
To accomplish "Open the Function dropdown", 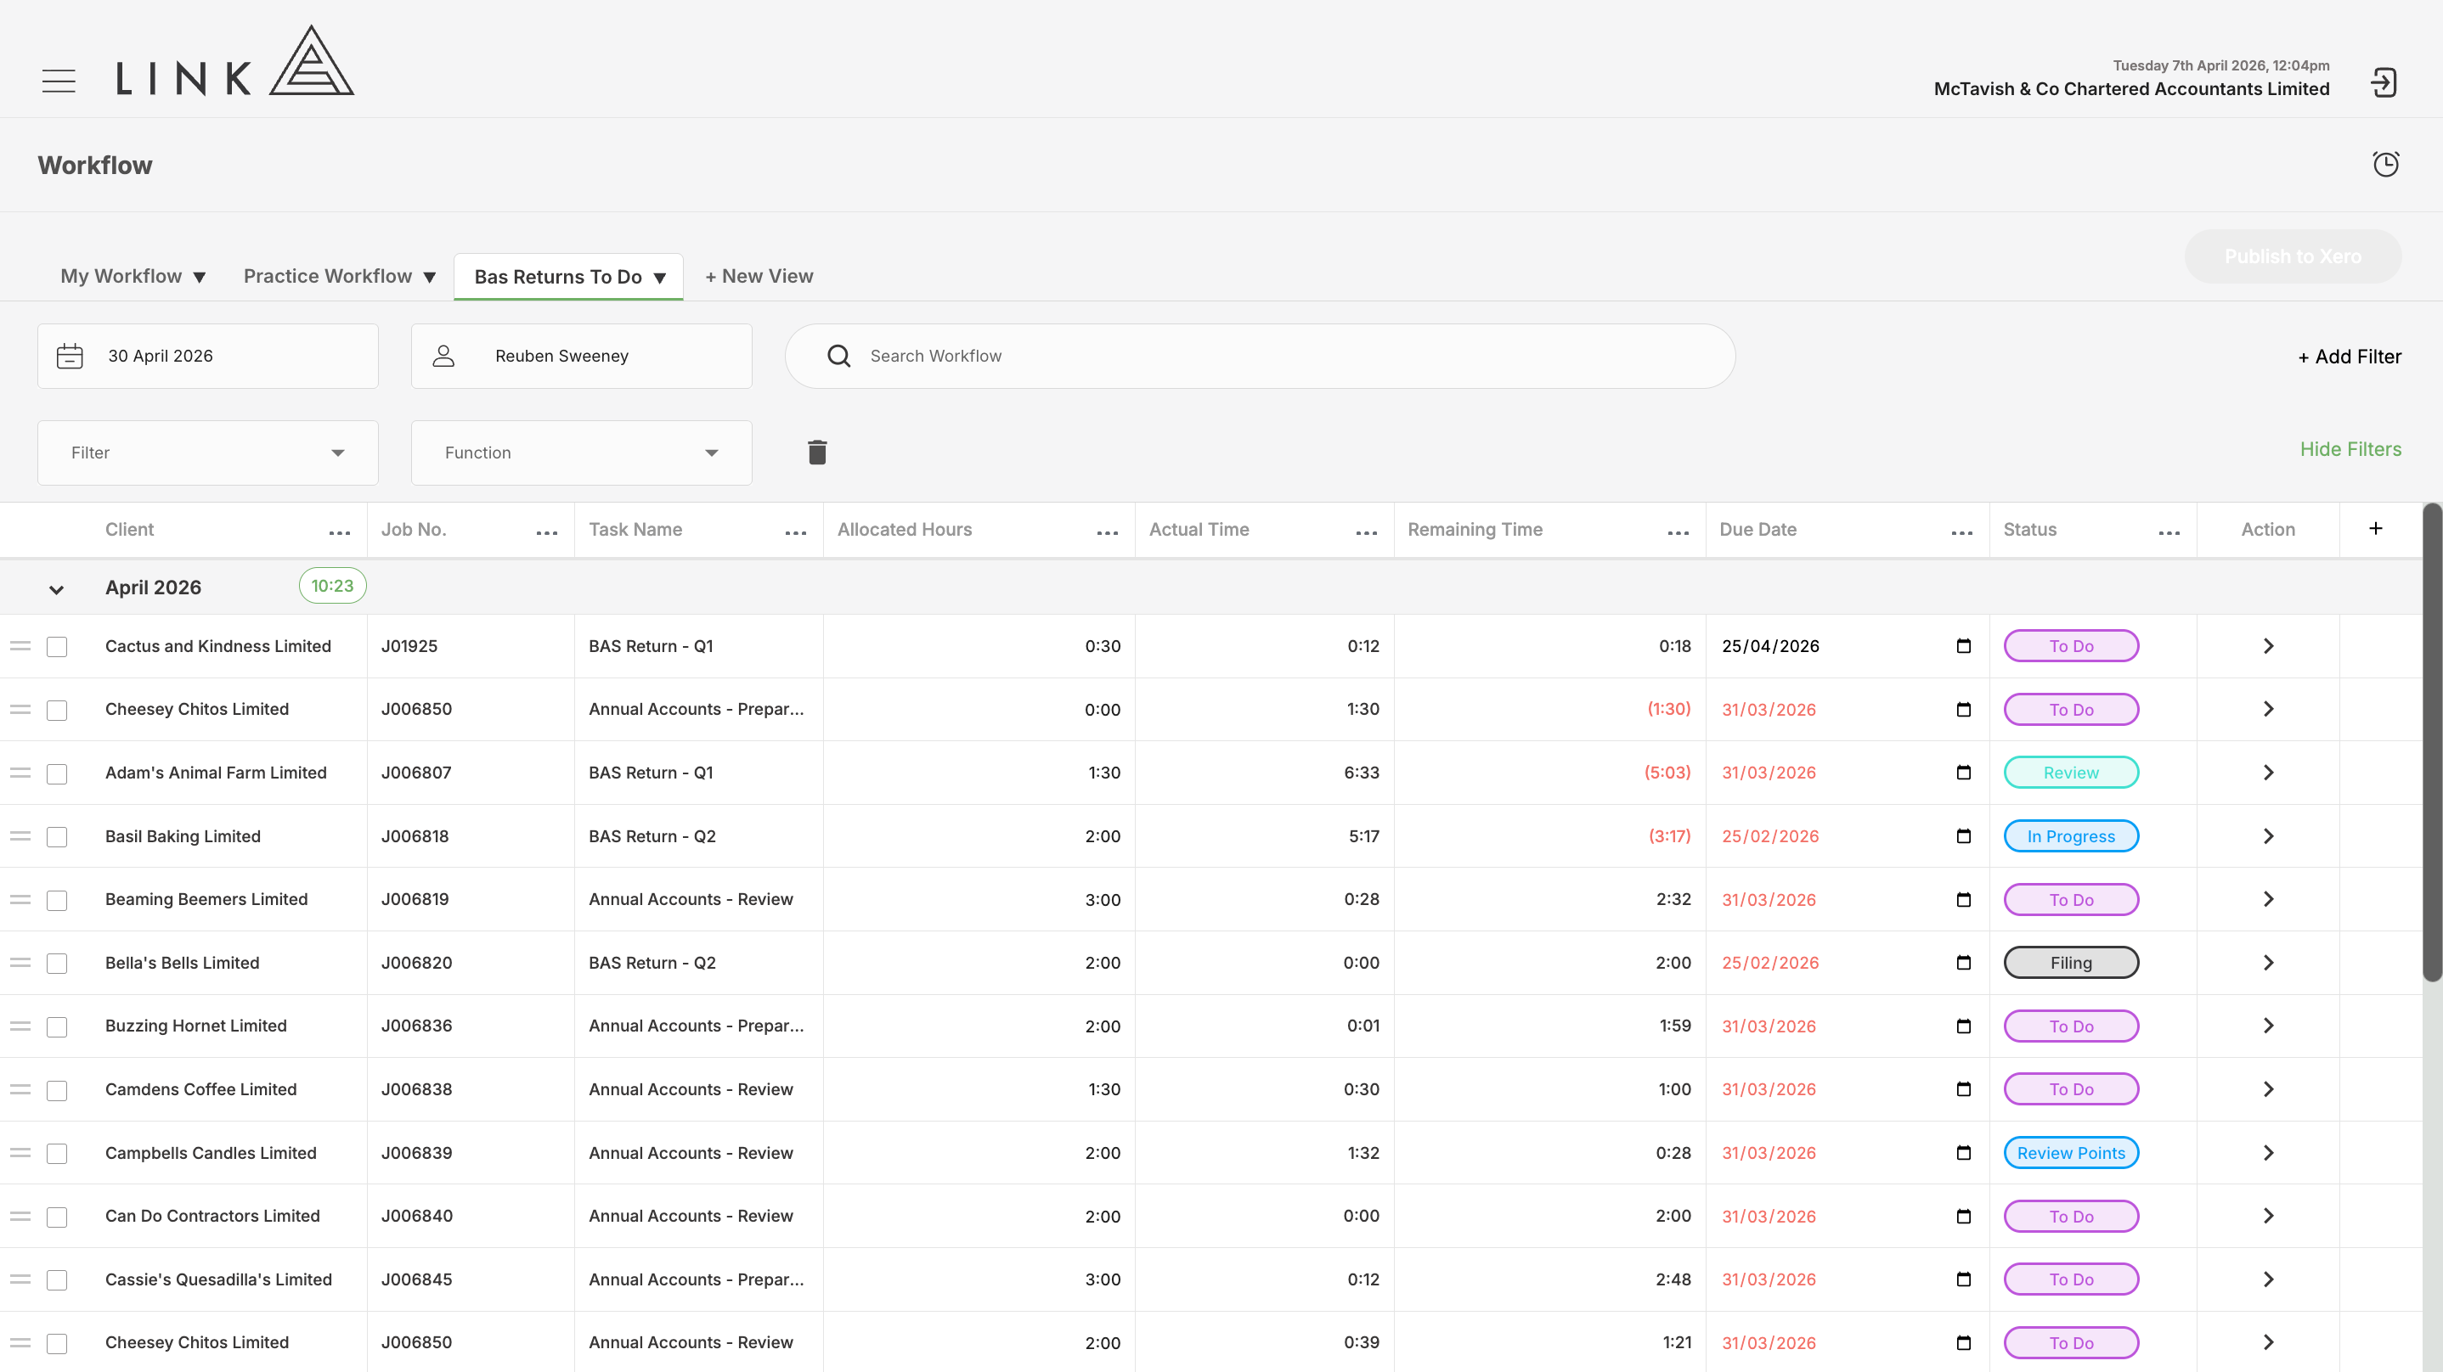I will coord(581,453).
